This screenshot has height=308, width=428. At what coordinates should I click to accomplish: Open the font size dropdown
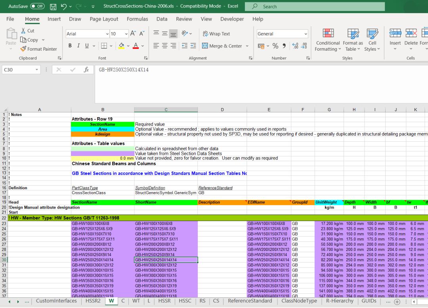(126, 34)
